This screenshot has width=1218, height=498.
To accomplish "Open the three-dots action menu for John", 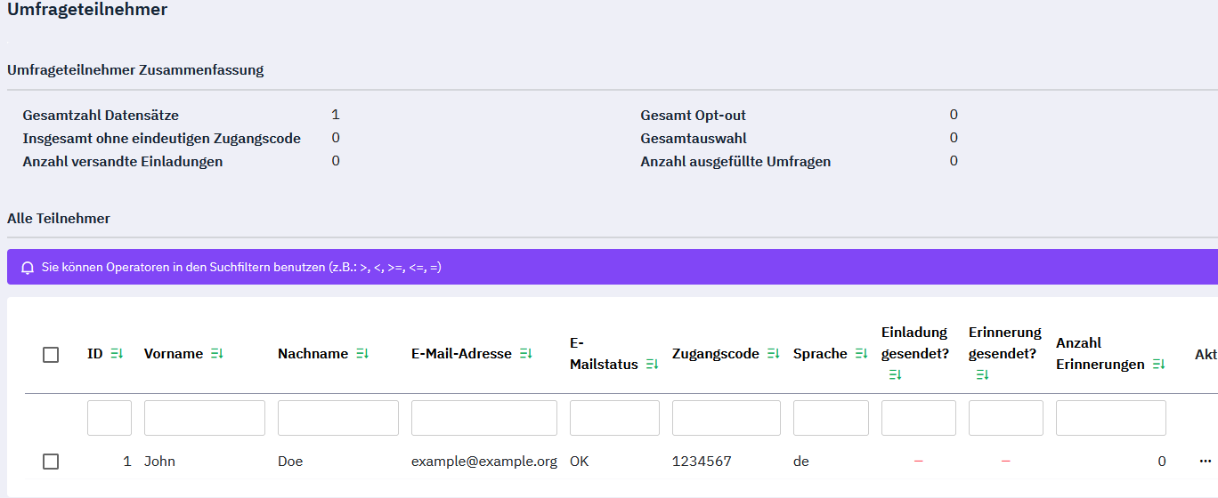I will [x=1206, y=462].
